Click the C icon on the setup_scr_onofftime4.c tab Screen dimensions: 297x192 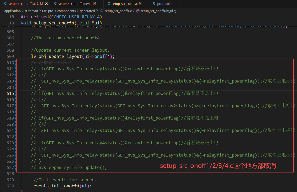click(x=55, y=4)
